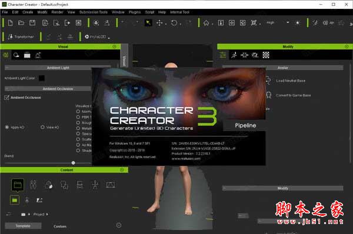
Task: Open the Window menu
Action: (118, 12)
